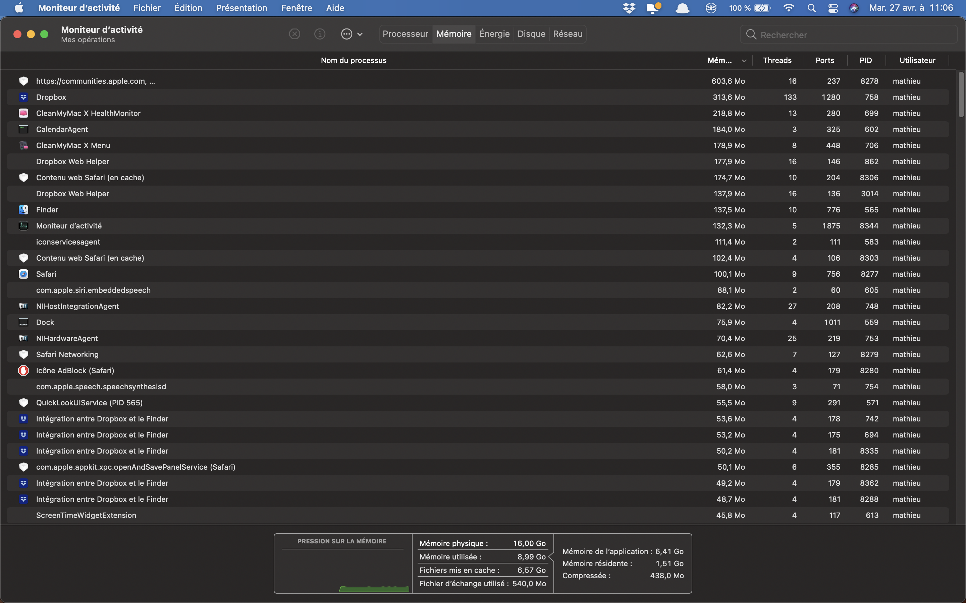Viewport: 966px width, 603px height.
Task: Click the vertical scrollbar of process list
Action: [x=961, y=95]
